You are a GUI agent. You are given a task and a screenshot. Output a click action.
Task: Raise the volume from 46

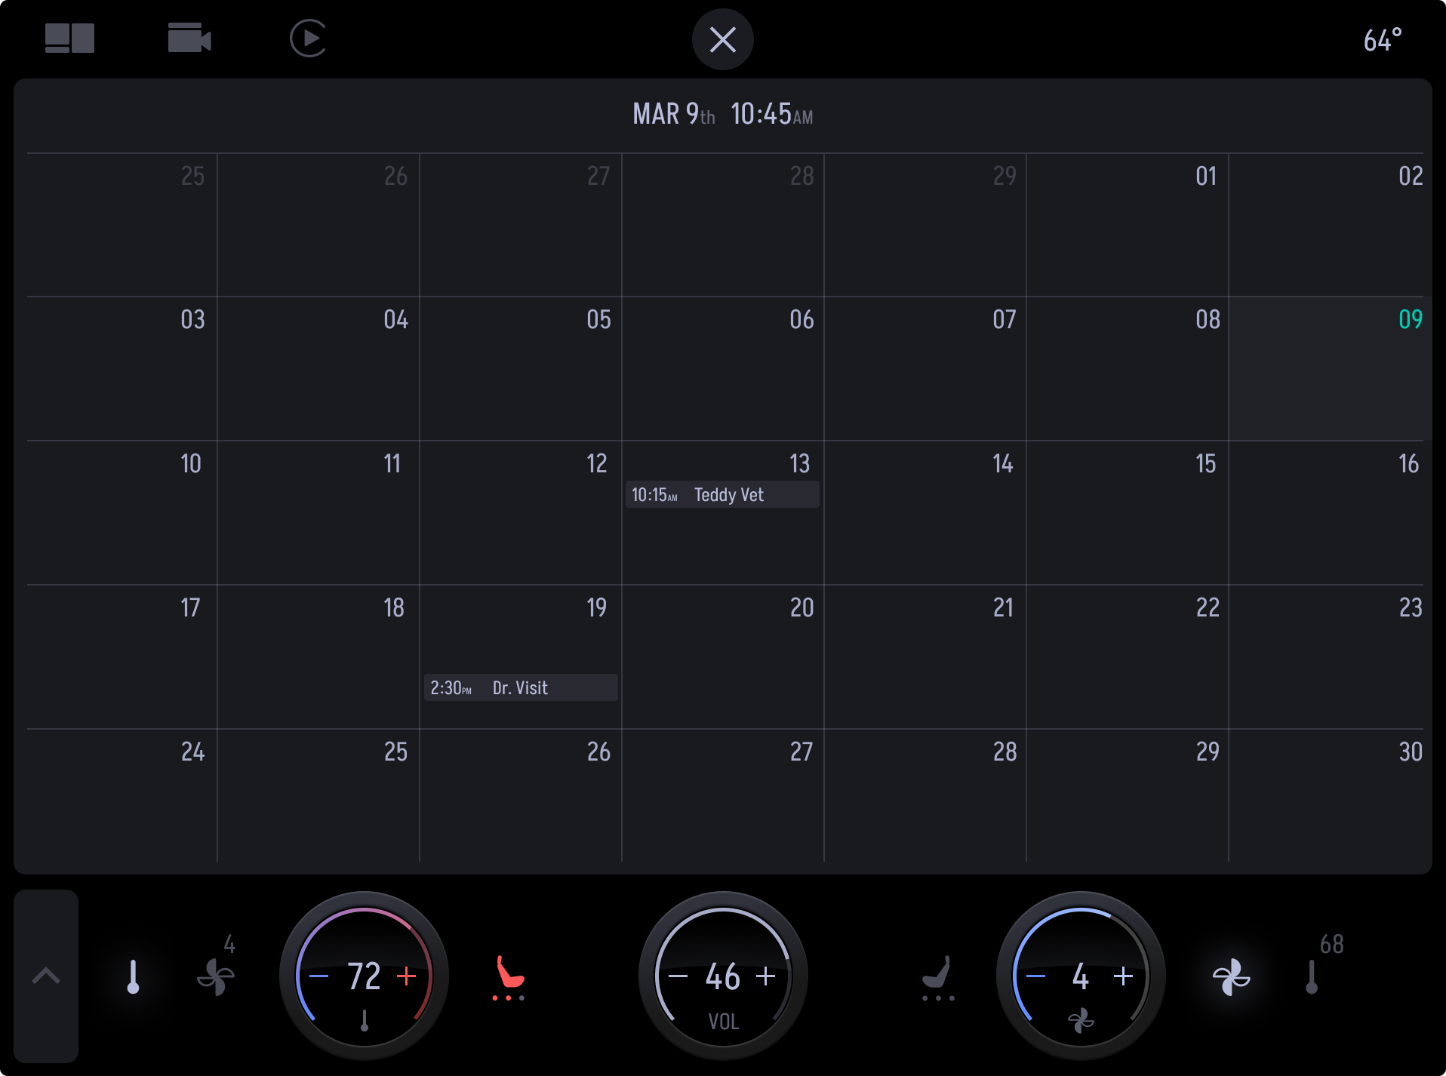tap(766, 976)
